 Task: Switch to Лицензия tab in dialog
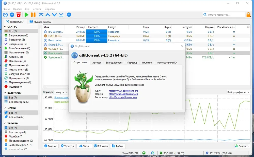(147, 63)
